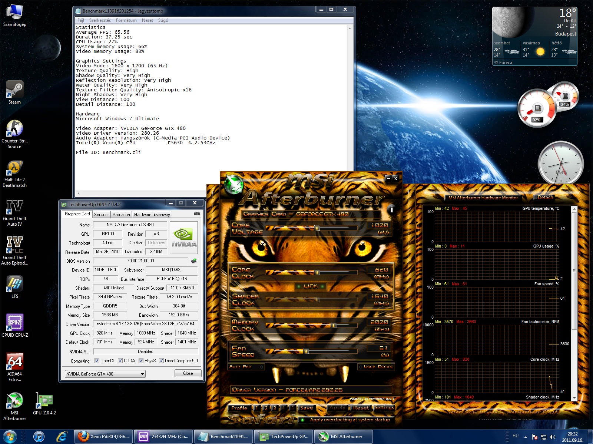Click the CPU-Z 2343.94 MHz taskbar button
593x444 pixels.
point(163,437)
